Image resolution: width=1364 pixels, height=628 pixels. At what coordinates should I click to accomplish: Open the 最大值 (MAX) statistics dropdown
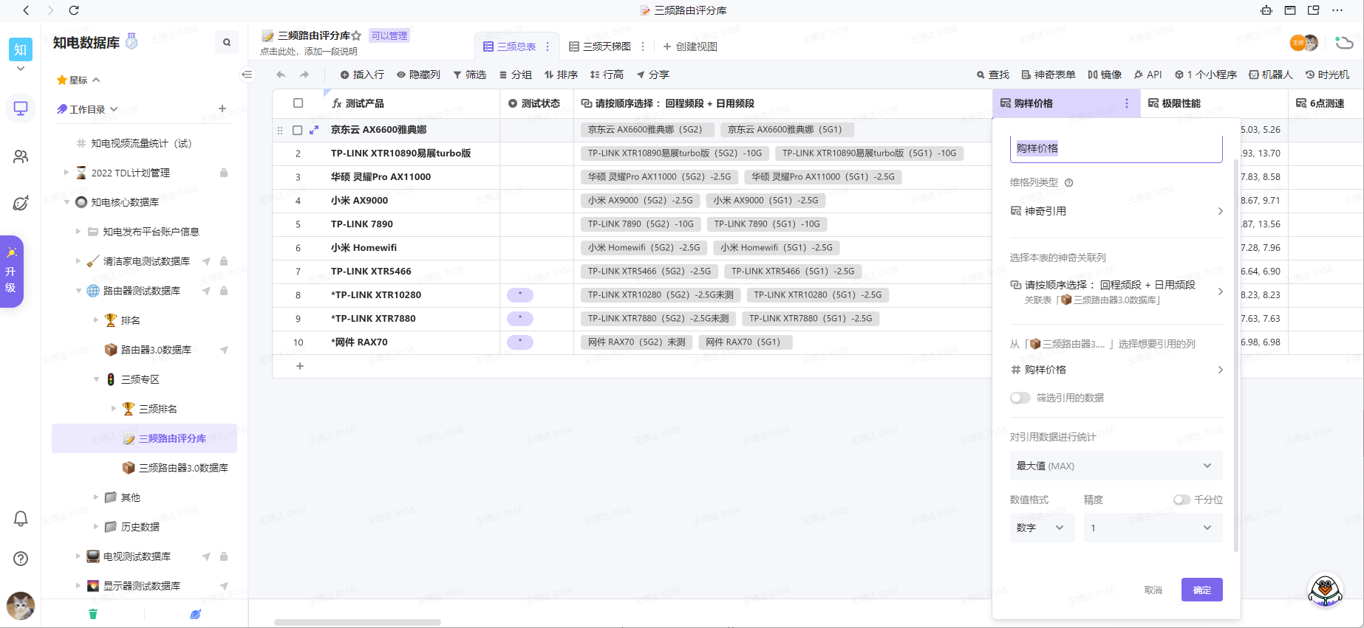click(1115, 466)
